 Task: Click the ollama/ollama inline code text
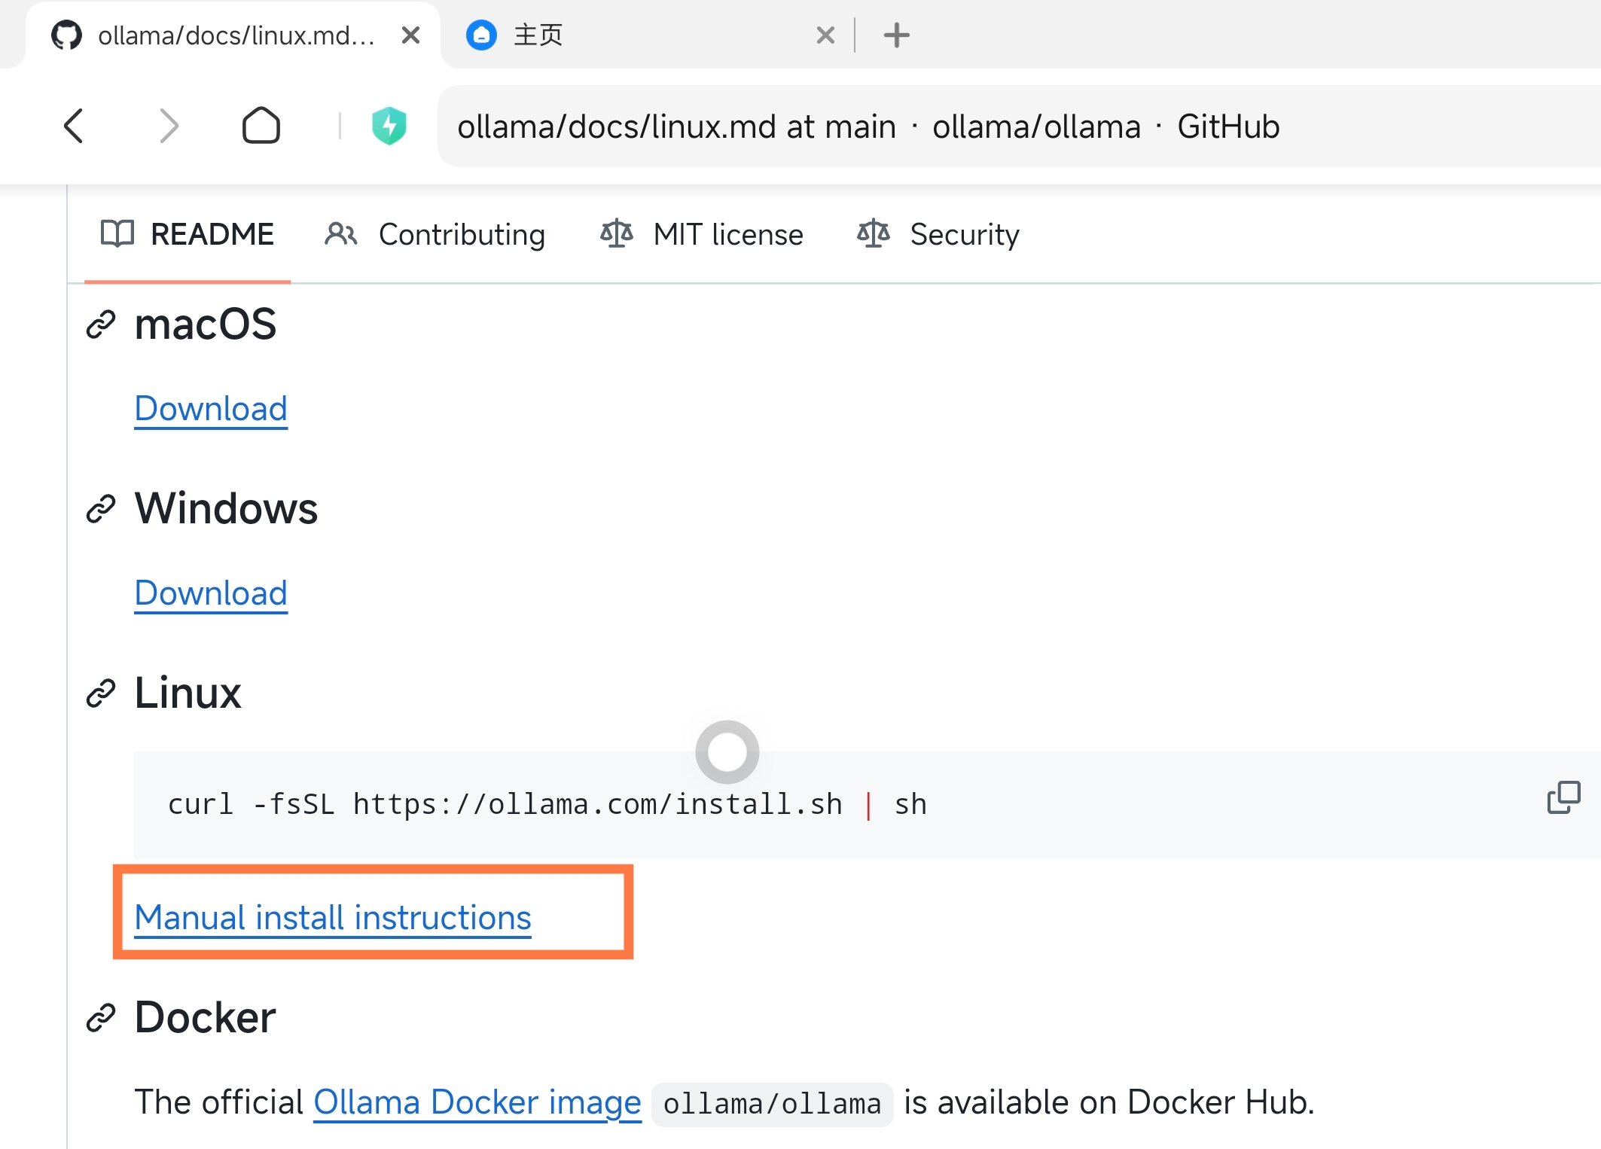coord(772,1105)
